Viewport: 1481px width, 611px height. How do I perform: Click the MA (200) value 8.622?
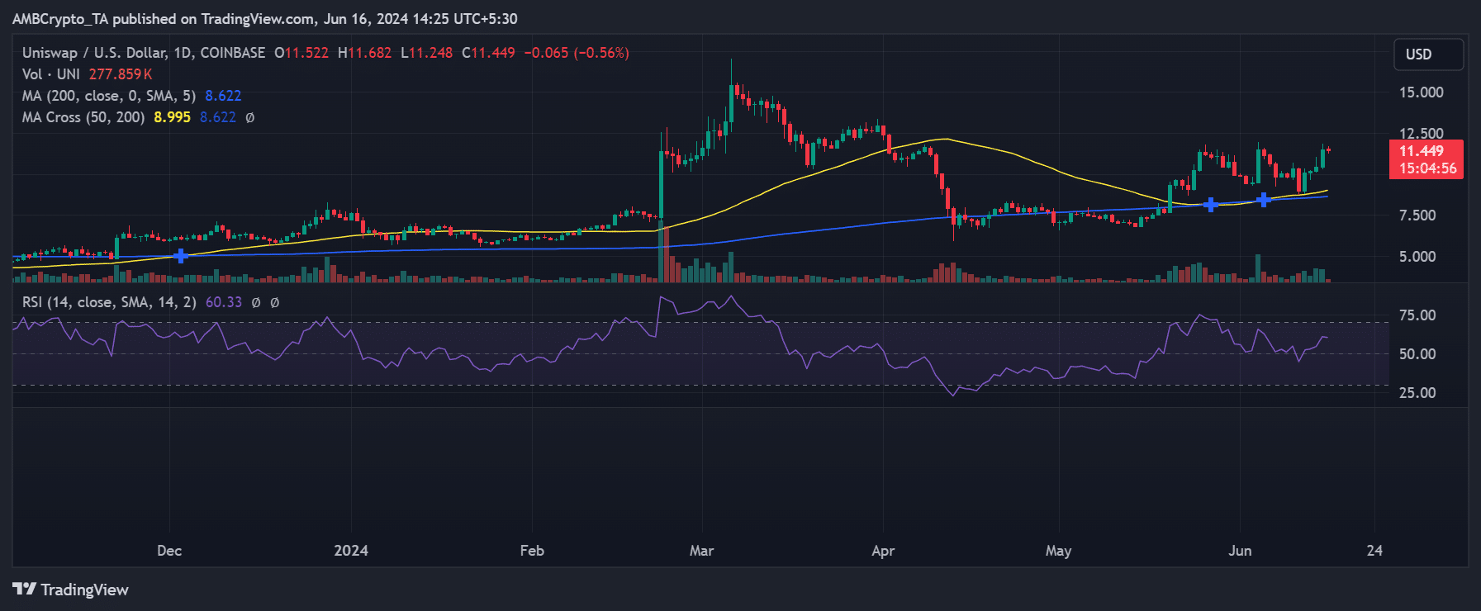[x=223, y=96]
